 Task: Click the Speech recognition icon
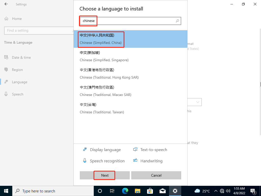coord(84,161)
